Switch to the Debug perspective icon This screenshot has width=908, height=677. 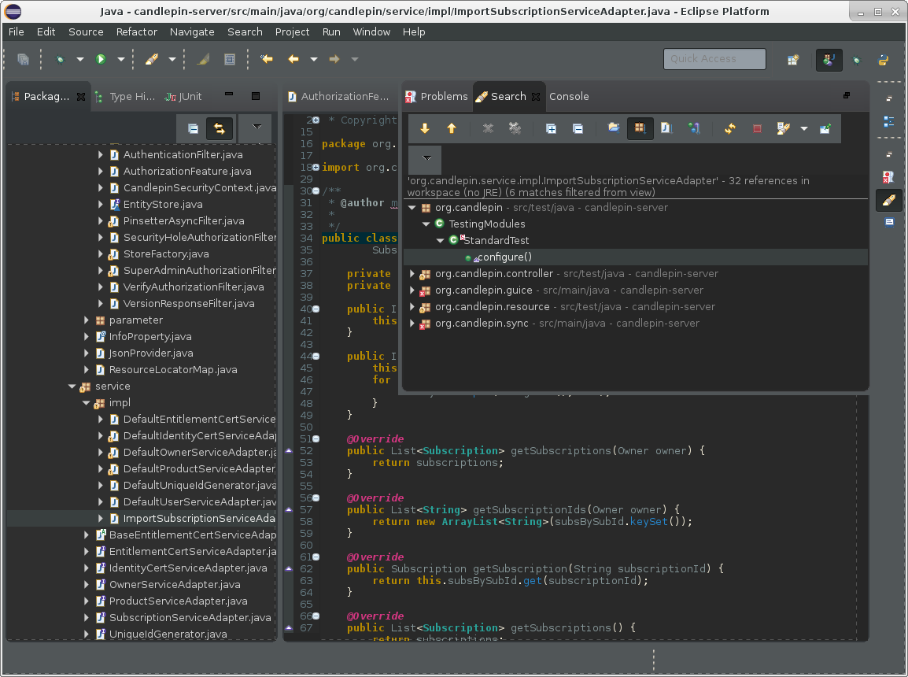click(856, 60)
